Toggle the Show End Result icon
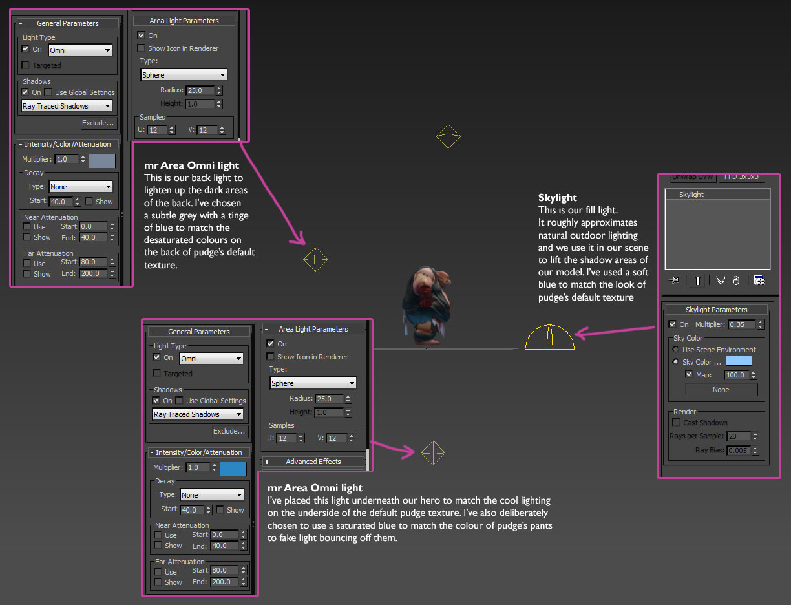 coord(698,280)
